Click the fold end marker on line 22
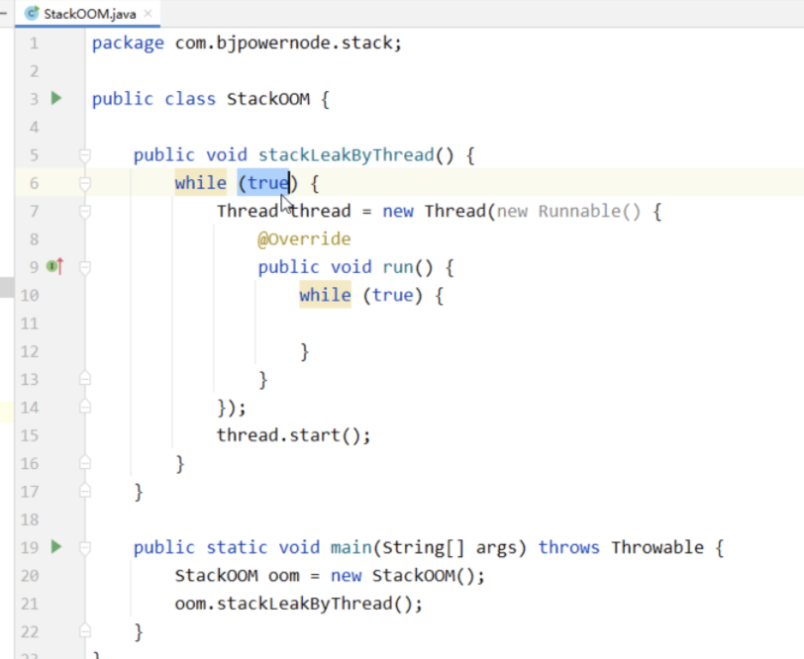Viewport: 804px width, 659px height. (85, 631)
